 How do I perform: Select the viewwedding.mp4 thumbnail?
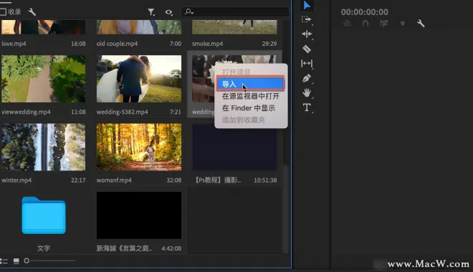(x=43, y=79)
